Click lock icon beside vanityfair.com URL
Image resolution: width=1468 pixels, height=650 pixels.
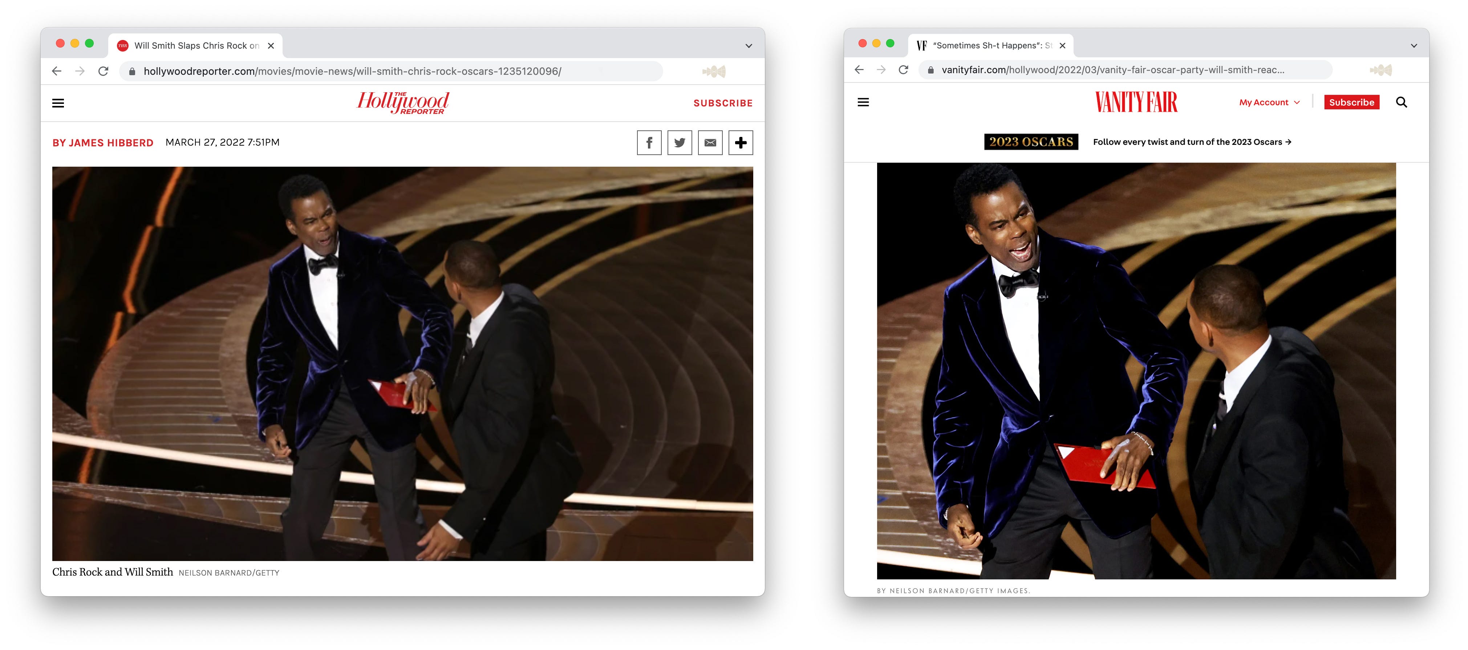coord(930,69)
